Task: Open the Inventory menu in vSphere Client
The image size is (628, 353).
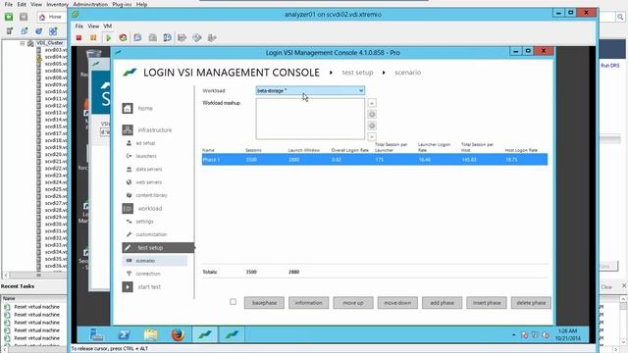Action: pyautogui.click(x=57, y=4)
